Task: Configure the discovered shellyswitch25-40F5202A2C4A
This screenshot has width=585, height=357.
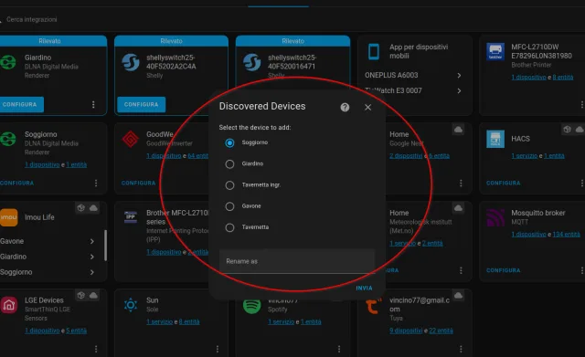Action: pyautogui.click(x=141, y=105)
